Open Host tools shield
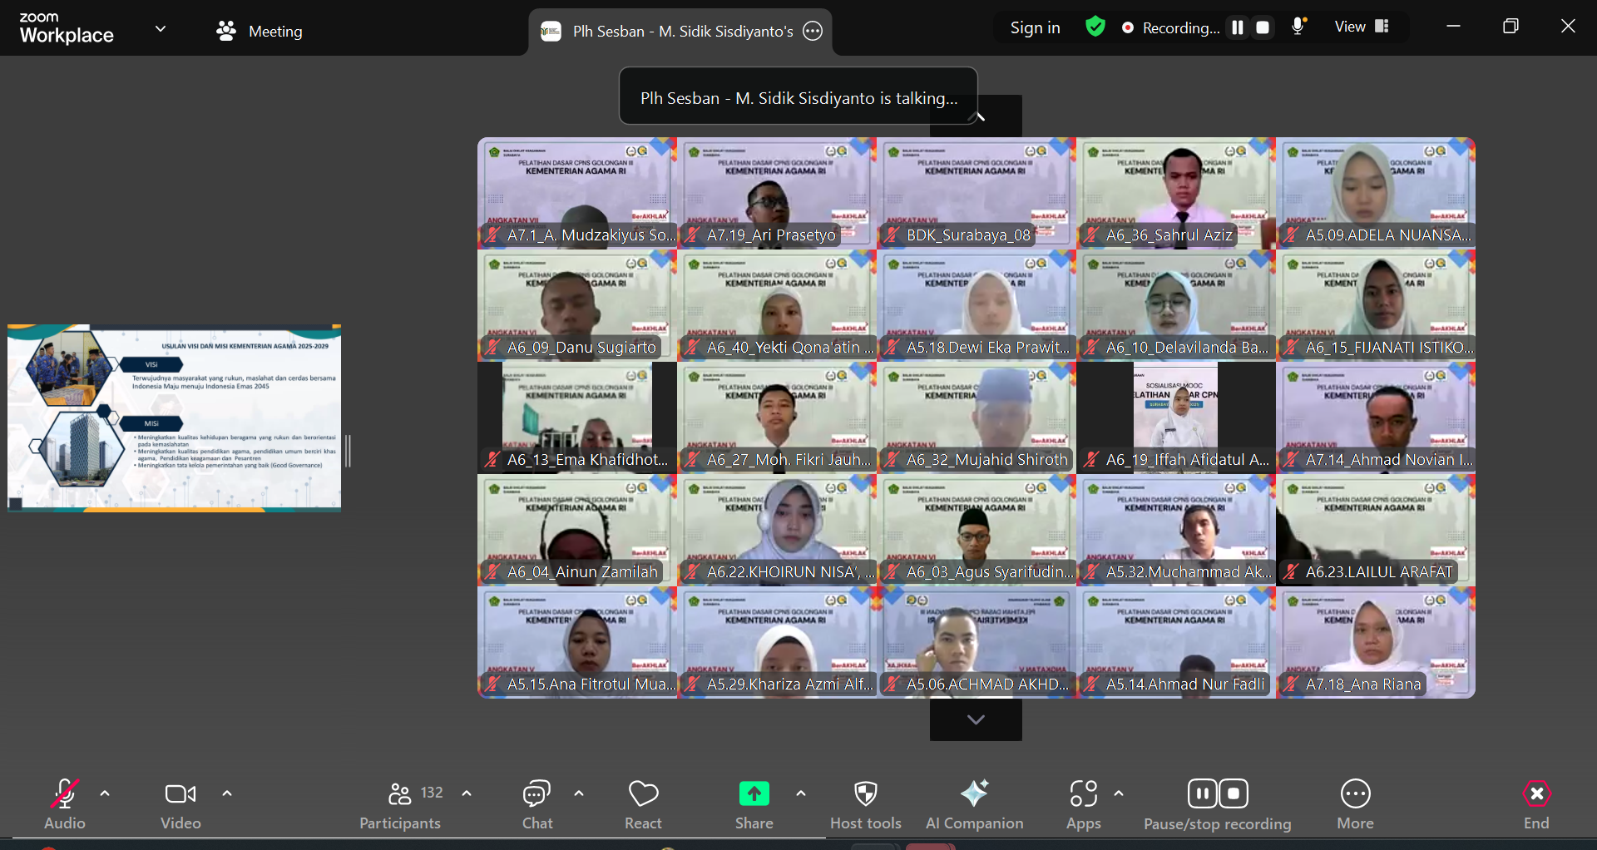 point(865,803)
